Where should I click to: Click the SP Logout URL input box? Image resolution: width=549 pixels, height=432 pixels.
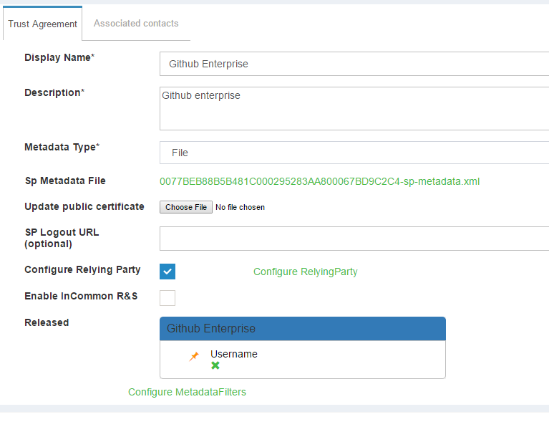[354, 239]
